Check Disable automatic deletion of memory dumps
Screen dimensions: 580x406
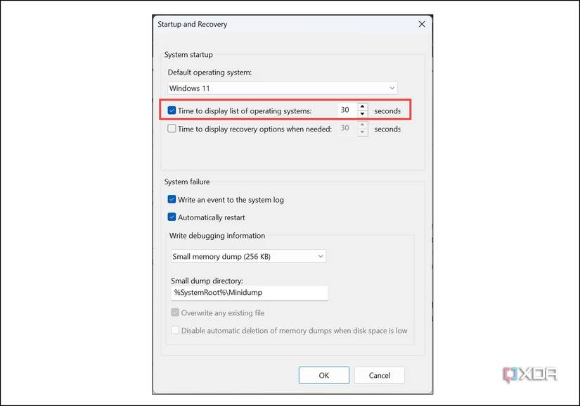click(x=175, y=331)
